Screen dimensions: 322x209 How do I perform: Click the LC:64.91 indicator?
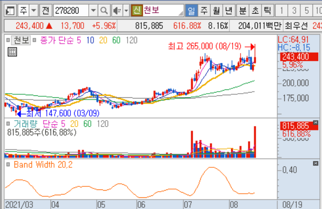(293, 39)
